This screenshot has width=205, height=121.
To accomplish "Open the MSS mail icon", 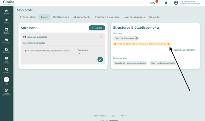I will 6,80.
